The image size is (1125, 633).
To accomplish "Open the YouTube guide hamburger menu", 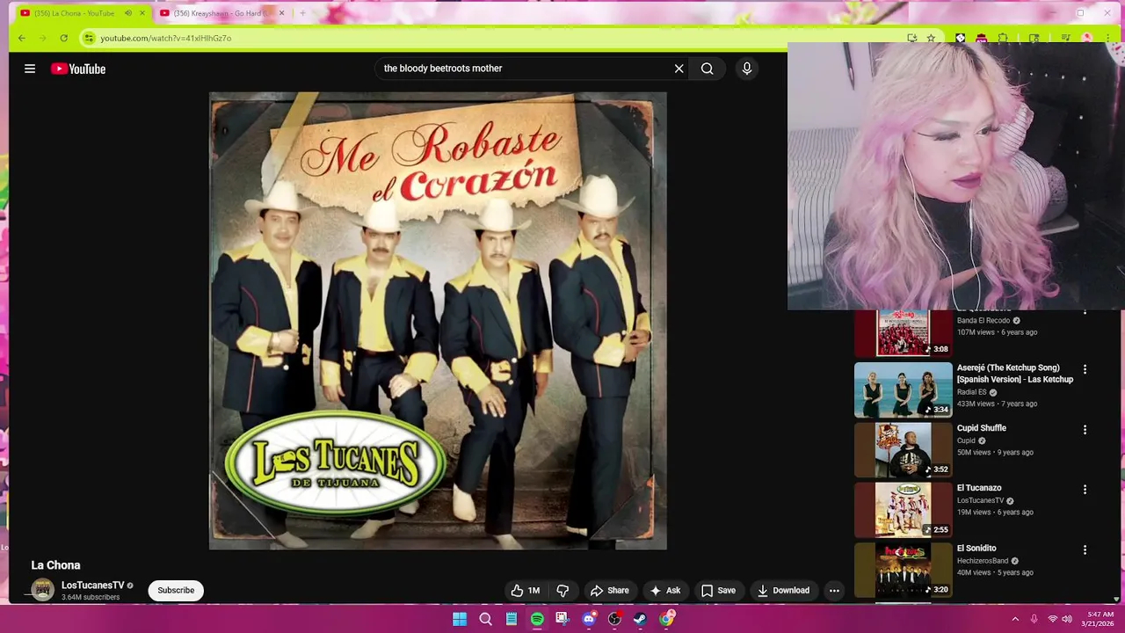I will 30,69.
